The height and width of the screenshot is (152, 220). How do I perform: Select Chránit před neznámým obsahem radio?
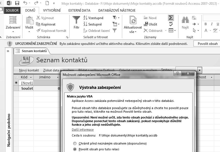click(75, 143)
